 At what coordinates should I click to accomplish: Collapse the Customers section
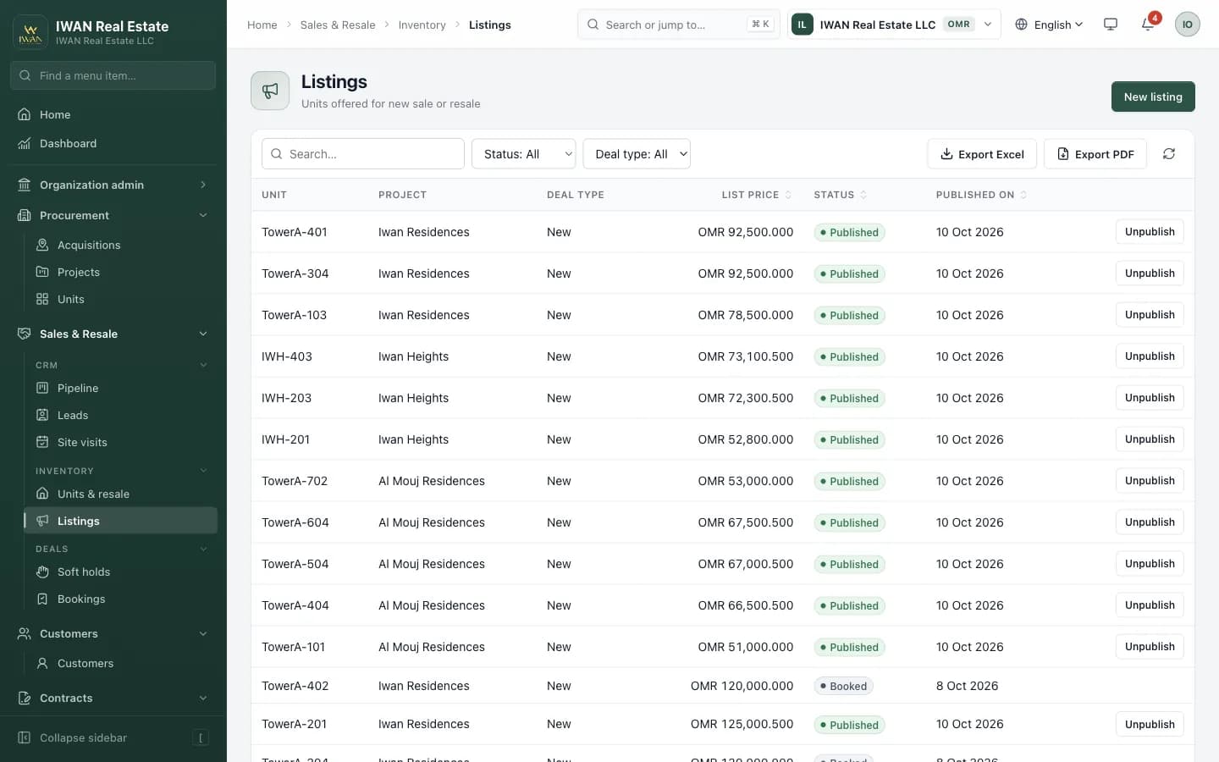[x=113, y=633]
